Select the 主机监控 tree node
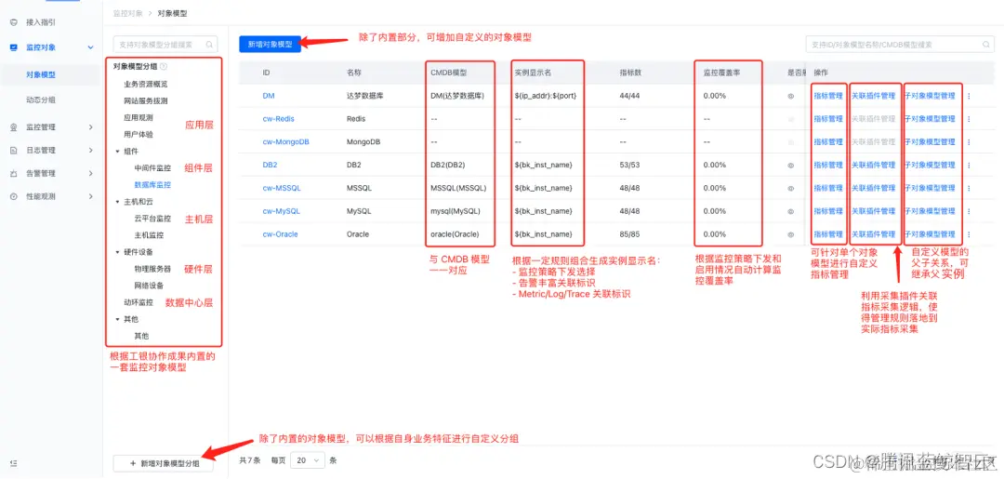Viewport: 1004px width, 479px height. 149,235
